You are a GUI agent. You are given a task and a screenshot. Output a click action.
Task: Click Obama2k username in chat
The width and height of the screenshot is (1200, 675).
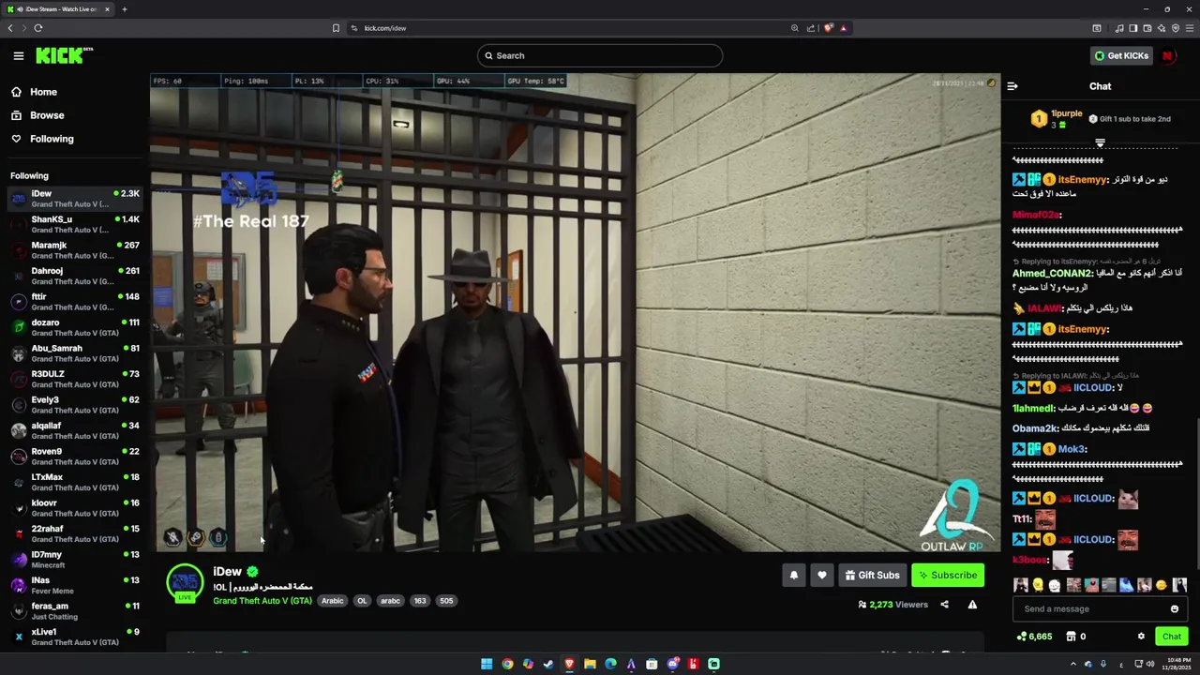tap(1034, 428)
